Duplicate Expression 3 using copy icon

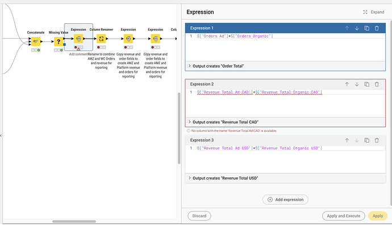[x=367, y=140]
